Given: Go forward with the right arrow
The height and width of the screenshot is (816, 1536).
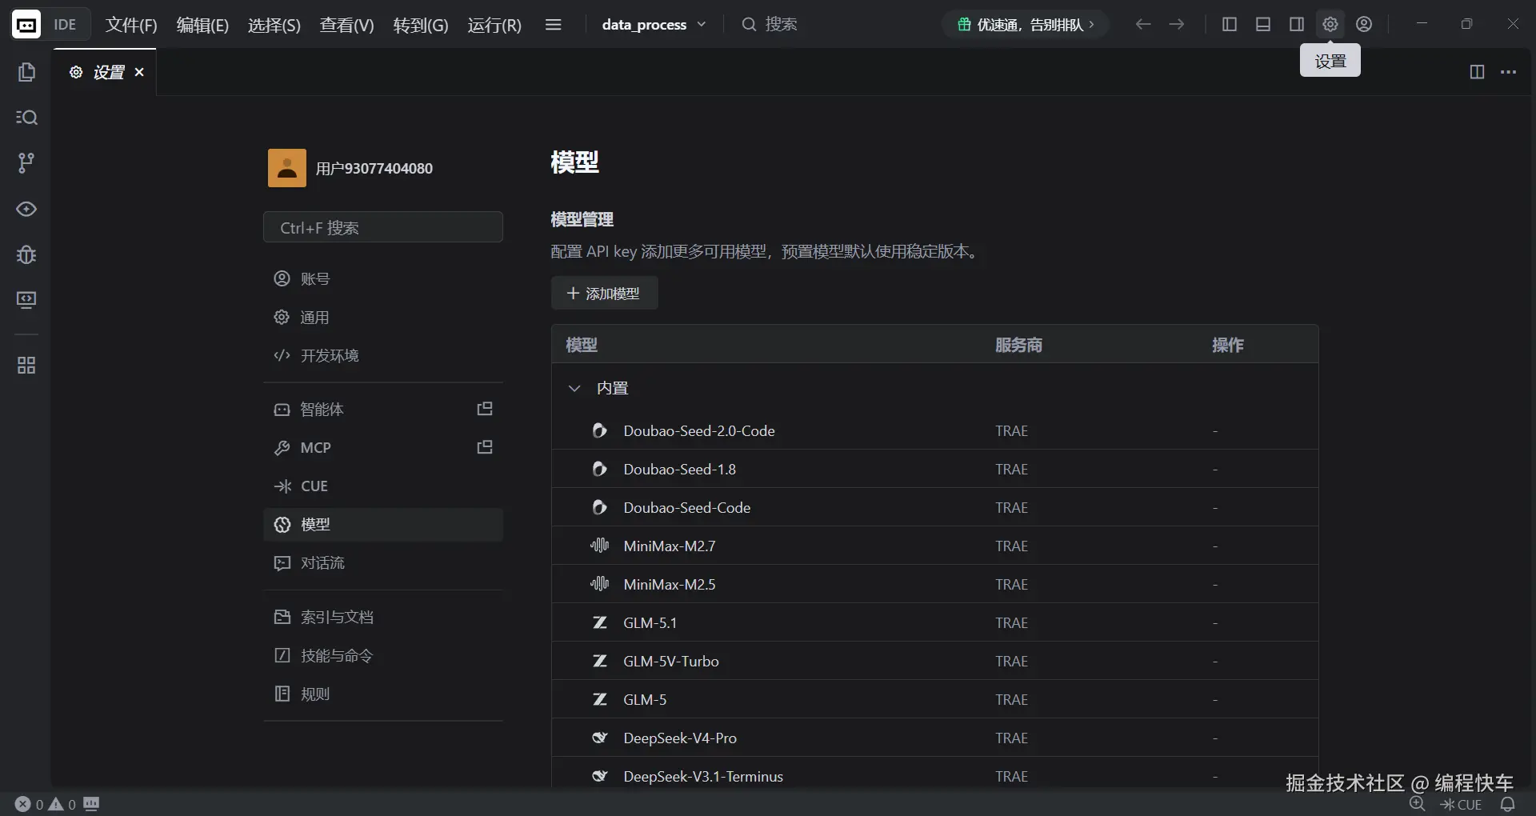Looking at the screenshot, I should click(1177, 25).
